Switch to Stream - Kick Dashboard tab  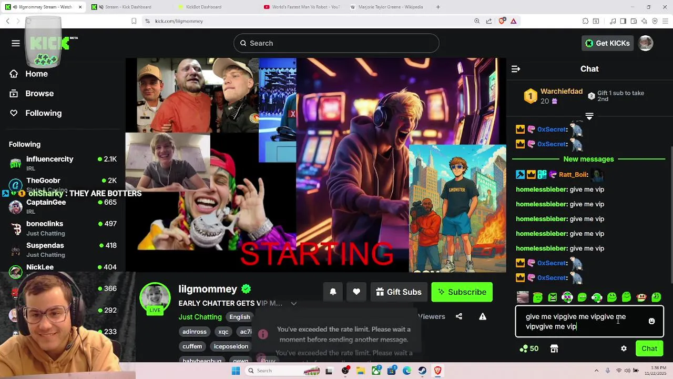pos(128,7)
